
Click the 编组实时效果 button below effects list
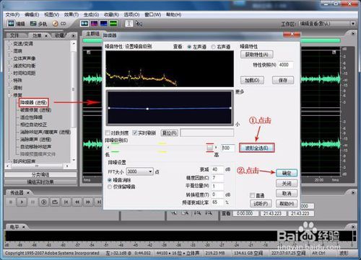tap(40, 182)
